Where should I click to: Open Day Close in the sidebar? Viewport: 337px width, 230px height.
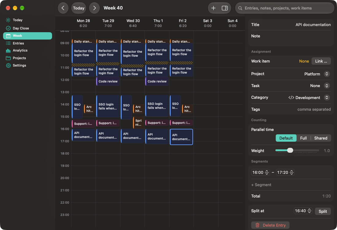(x=28, y=28)
